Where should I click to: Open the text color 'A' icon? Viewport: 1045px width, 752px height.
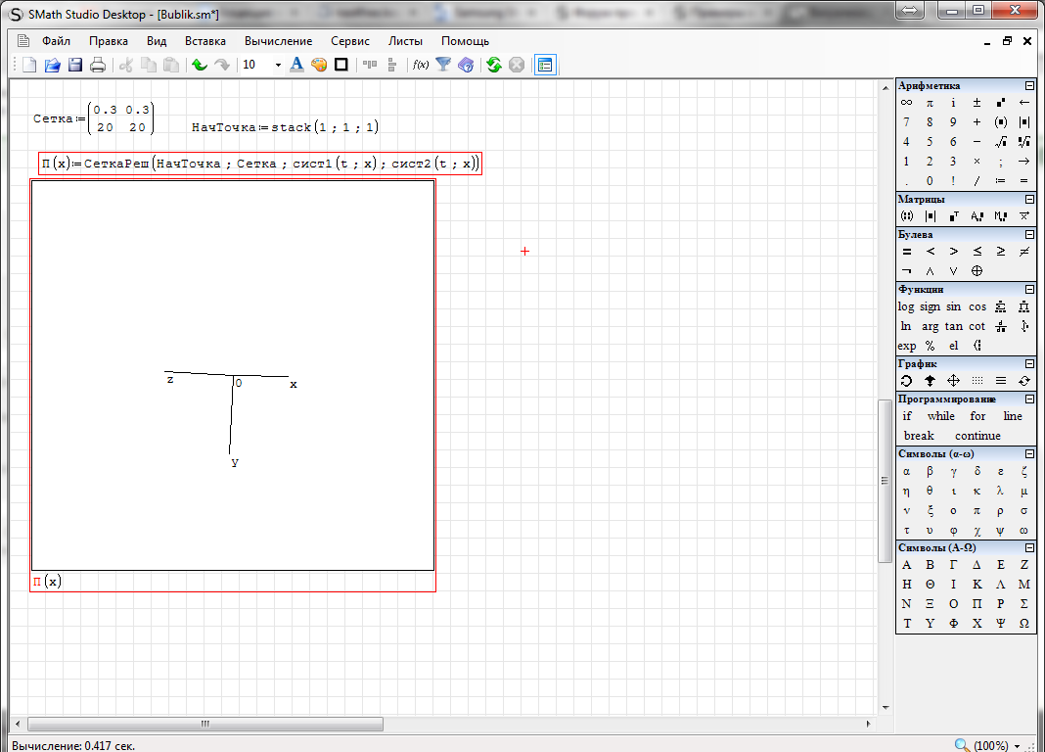[296, 65]
